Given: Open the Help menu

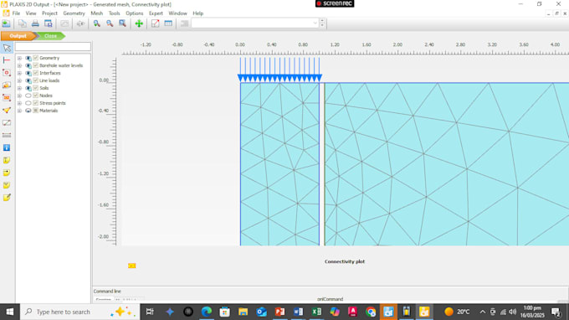Looking at the screenshot, I should 197,13.
